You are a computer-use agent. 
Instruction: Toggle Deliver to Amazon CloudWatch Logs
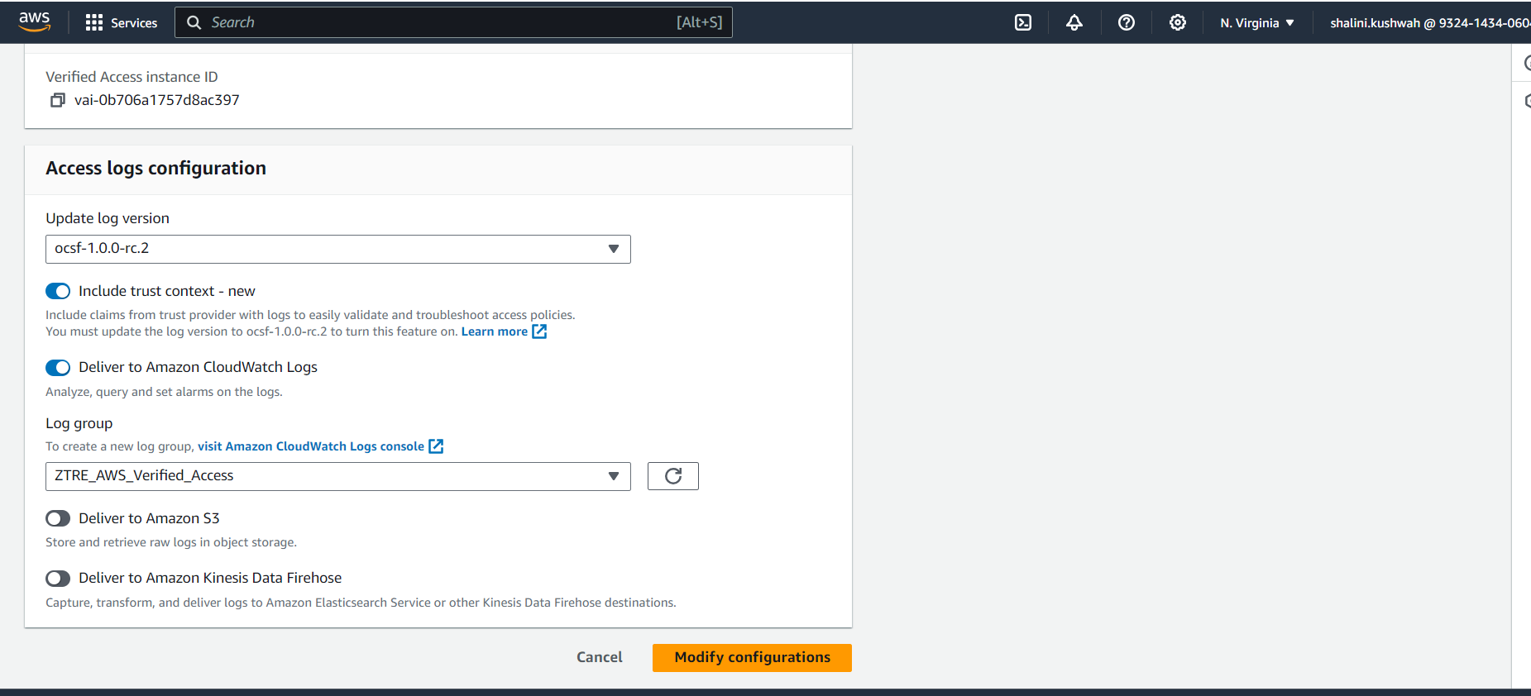(58, 367)
